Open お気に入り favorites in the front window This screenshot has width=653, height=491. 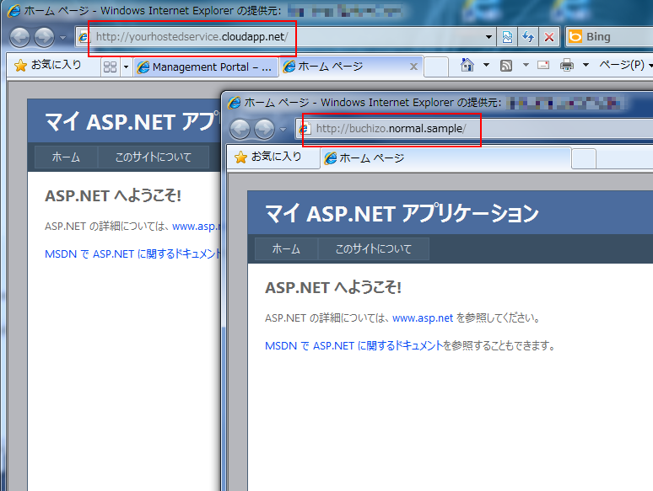click(x=267, y=157)
